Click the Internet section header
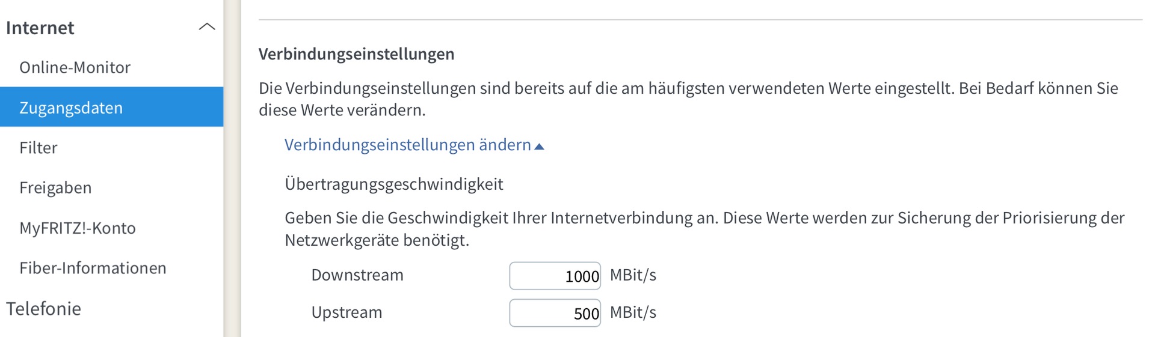This screenshot has width=1155, height=337. tap(40, 28)
